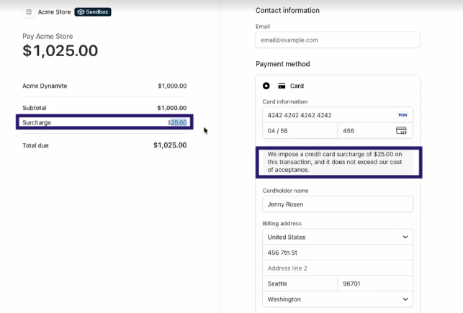The width and height of the screenshot is (463, 313).
Task: Click the Total due label
Action: point(35,145)
